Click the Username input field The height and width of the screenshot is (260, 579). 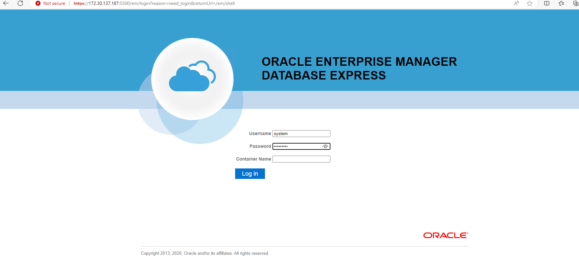coord(301,133)
